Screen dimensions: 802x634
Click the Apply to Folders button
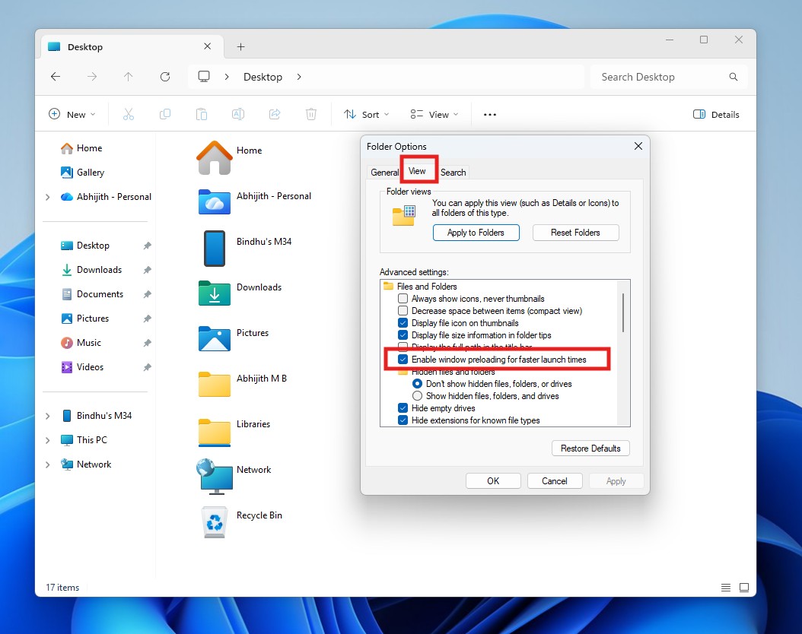pyautogui.click(x=476, y=233)
